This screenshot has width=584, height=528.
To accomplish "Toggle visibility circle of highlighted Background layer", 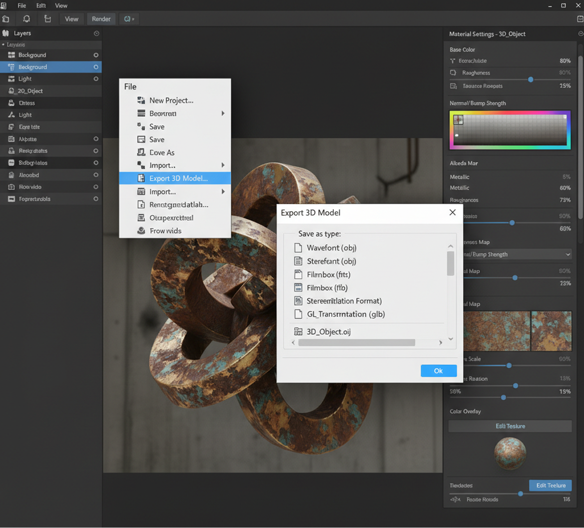I will point(96,67).
